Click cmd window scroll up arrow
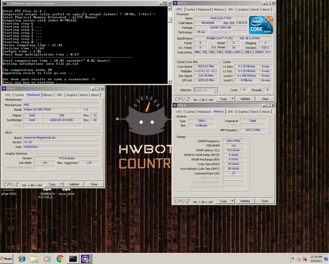Viewport: 329px width, 264px height. click(x=170, y=8)
